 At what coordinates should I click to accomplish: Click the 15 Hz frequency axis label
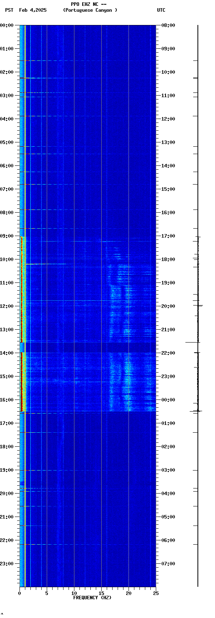point(101,593)
